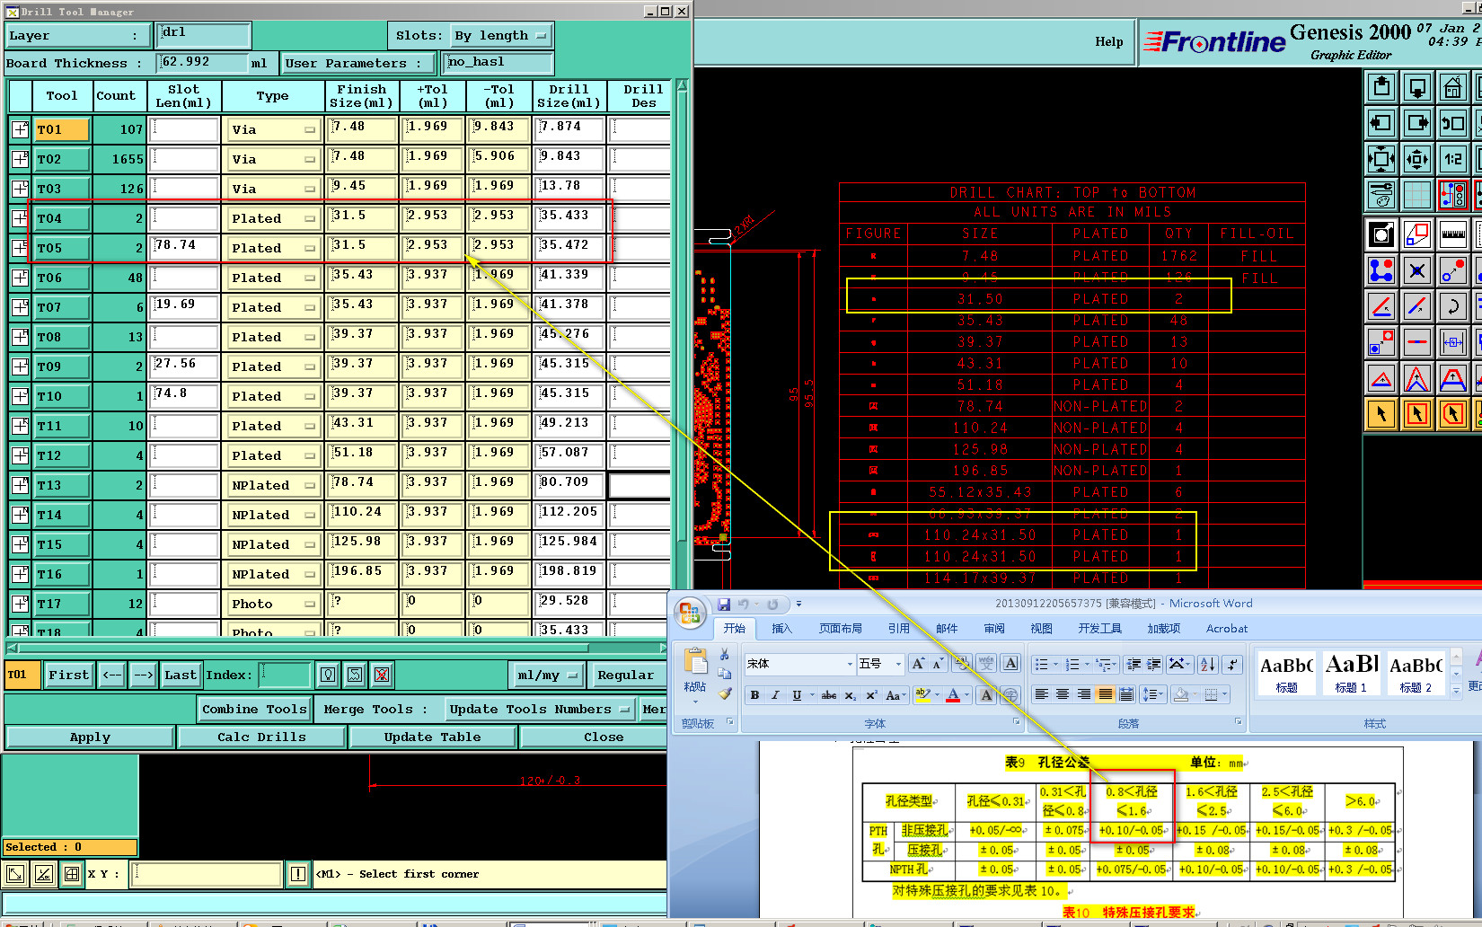Click the Format Painter brush in Word
Viewport: 1482px width, 927px height.
[x=725, y=693]
